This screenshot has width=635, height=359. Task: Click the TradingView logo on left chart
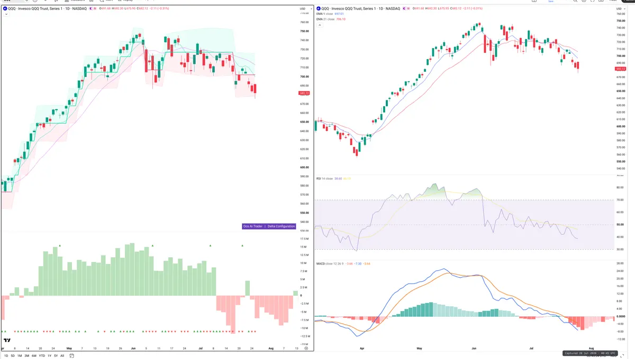[7, 341]
